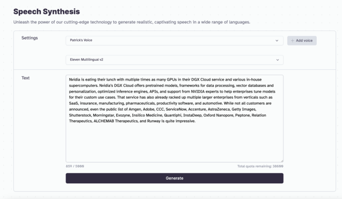Place cursor on the first word "Nvidia"
This screenshot has height=199, width=342.
click(75, 80)
